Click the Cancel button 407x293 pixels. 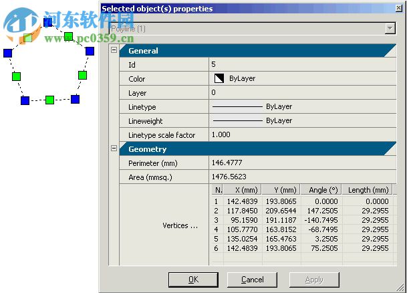click(252, 280)
